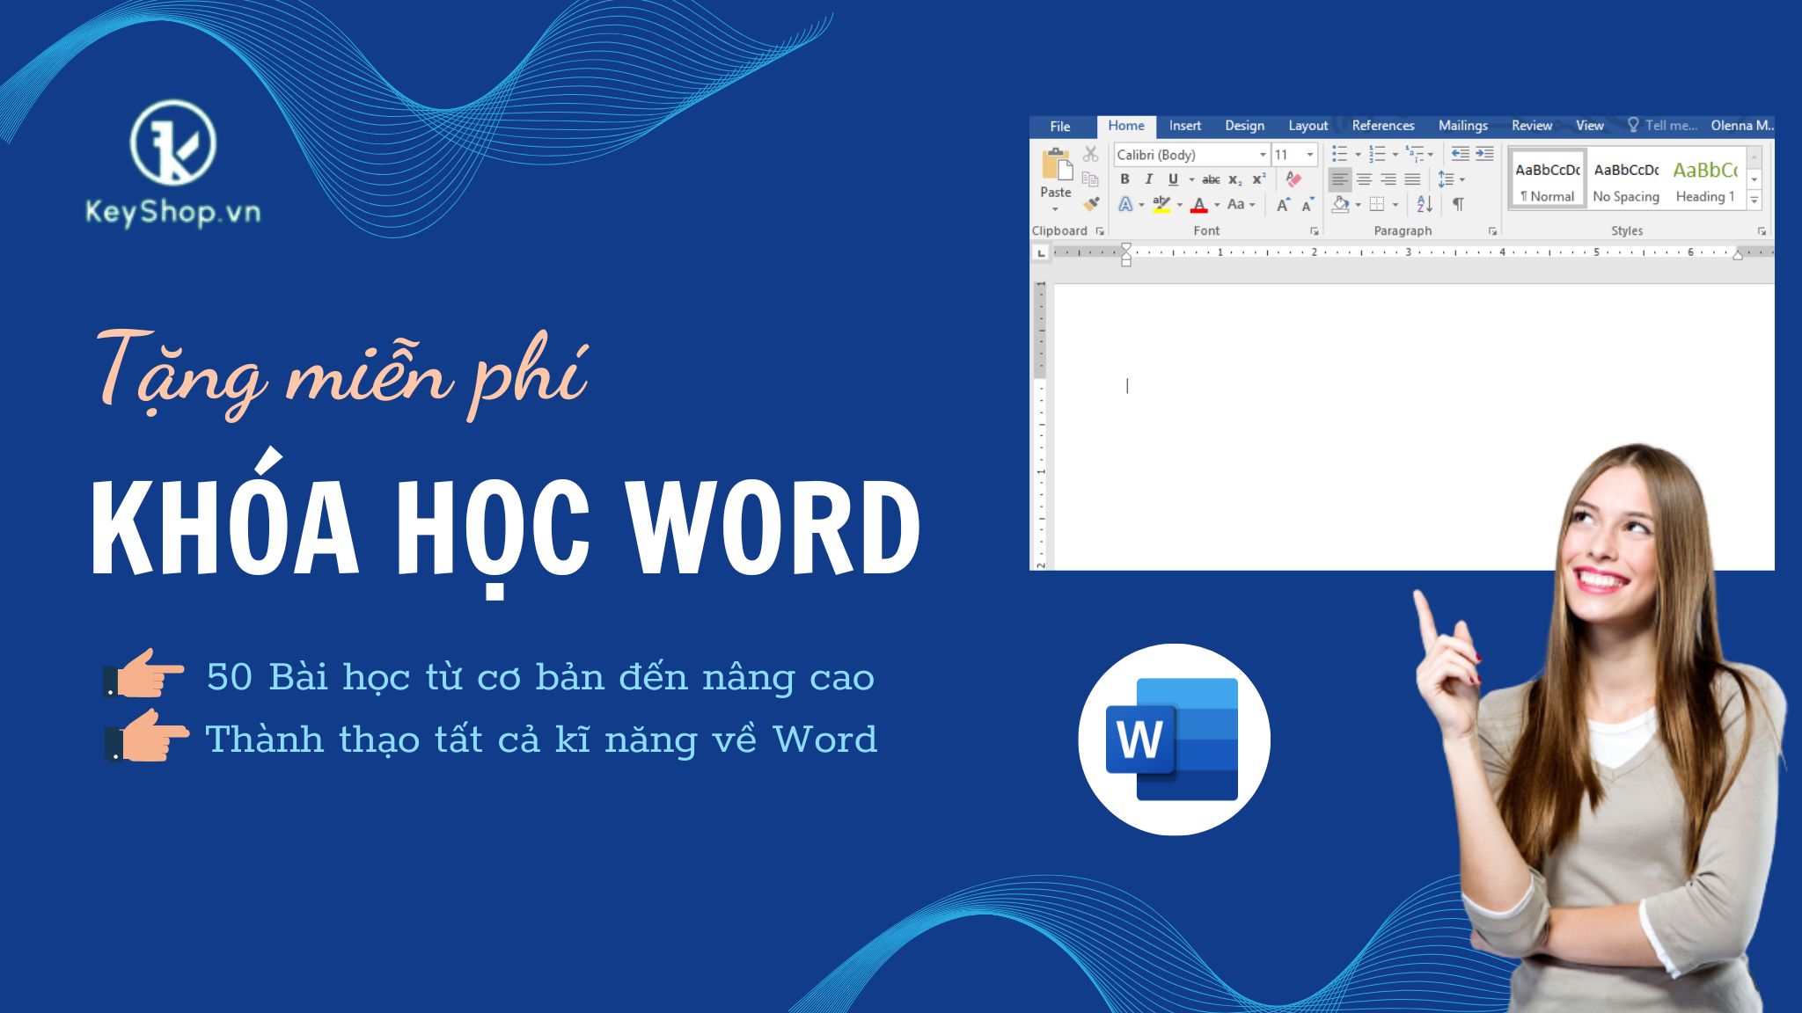Toggle Bold formatting
1802x1013 pixels.
pos(1124,179)
